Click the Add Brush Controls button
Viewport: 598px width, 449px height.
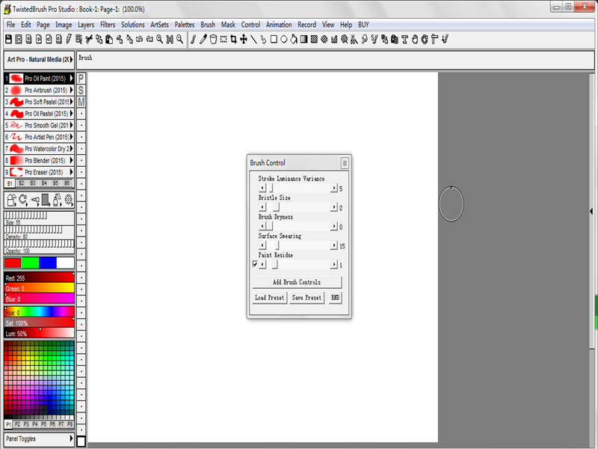tap(297, 282)
